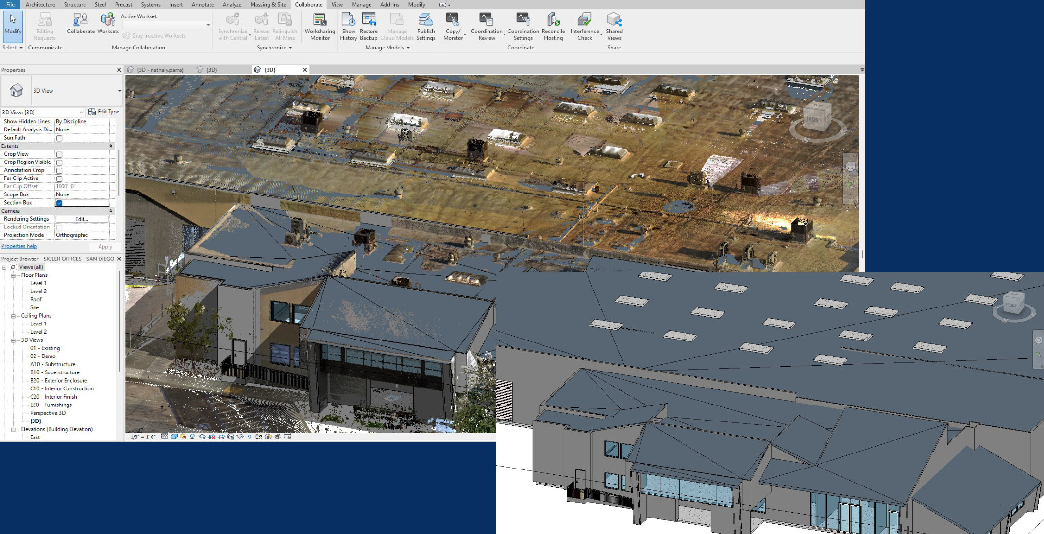
Task: Collapse the Floor Plans tree node
Action: [x=13, y=275]
